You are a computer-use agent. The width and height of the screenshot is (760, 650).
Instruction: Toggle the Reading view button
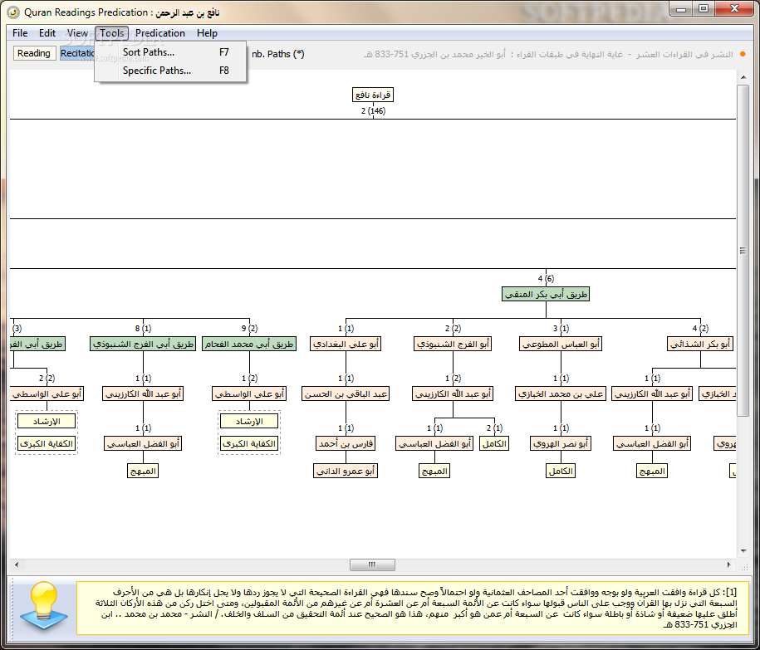coord(34,53)
